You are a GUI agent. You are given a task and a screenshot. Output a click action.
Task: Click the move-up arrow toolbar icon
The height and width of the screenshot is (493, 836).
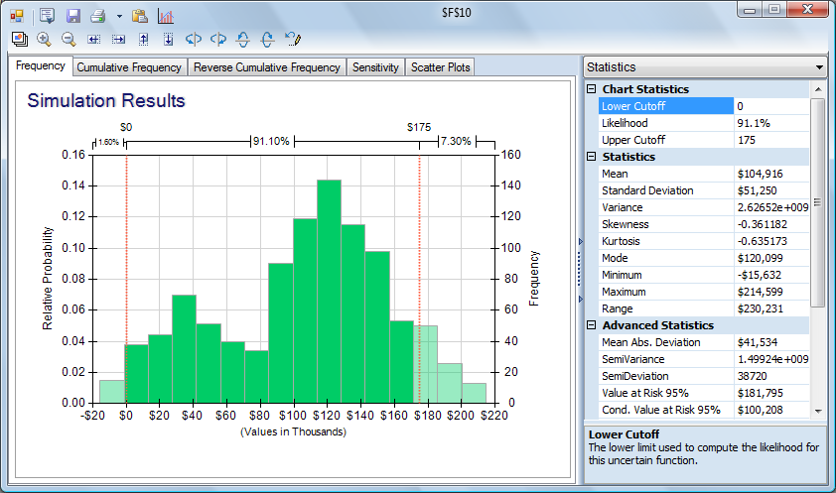143,40
